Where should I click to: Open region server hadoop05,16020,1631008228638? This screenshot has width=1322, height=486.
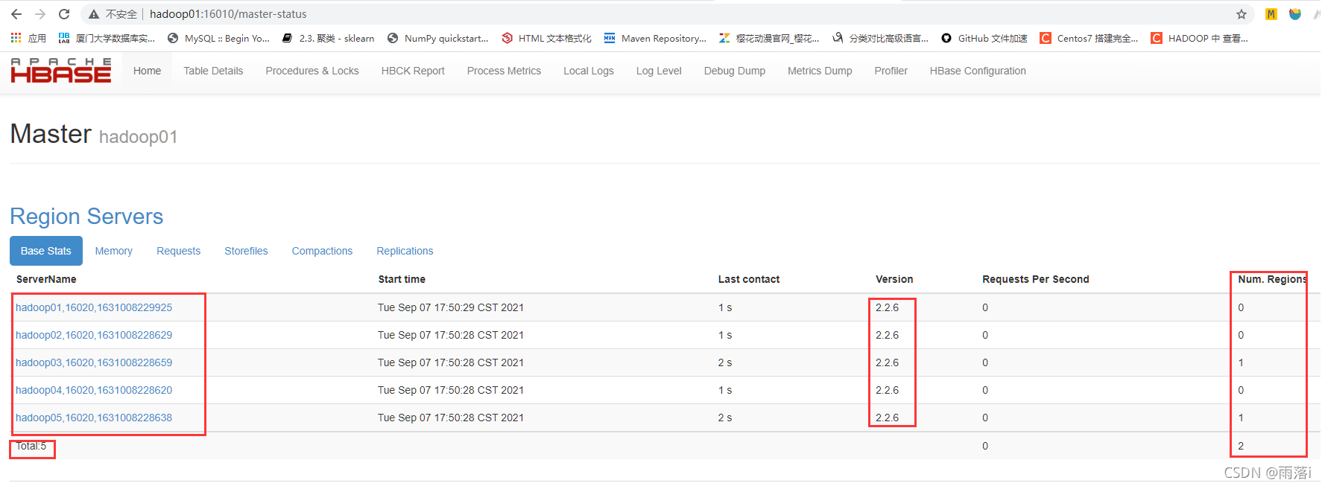(94, 418)
